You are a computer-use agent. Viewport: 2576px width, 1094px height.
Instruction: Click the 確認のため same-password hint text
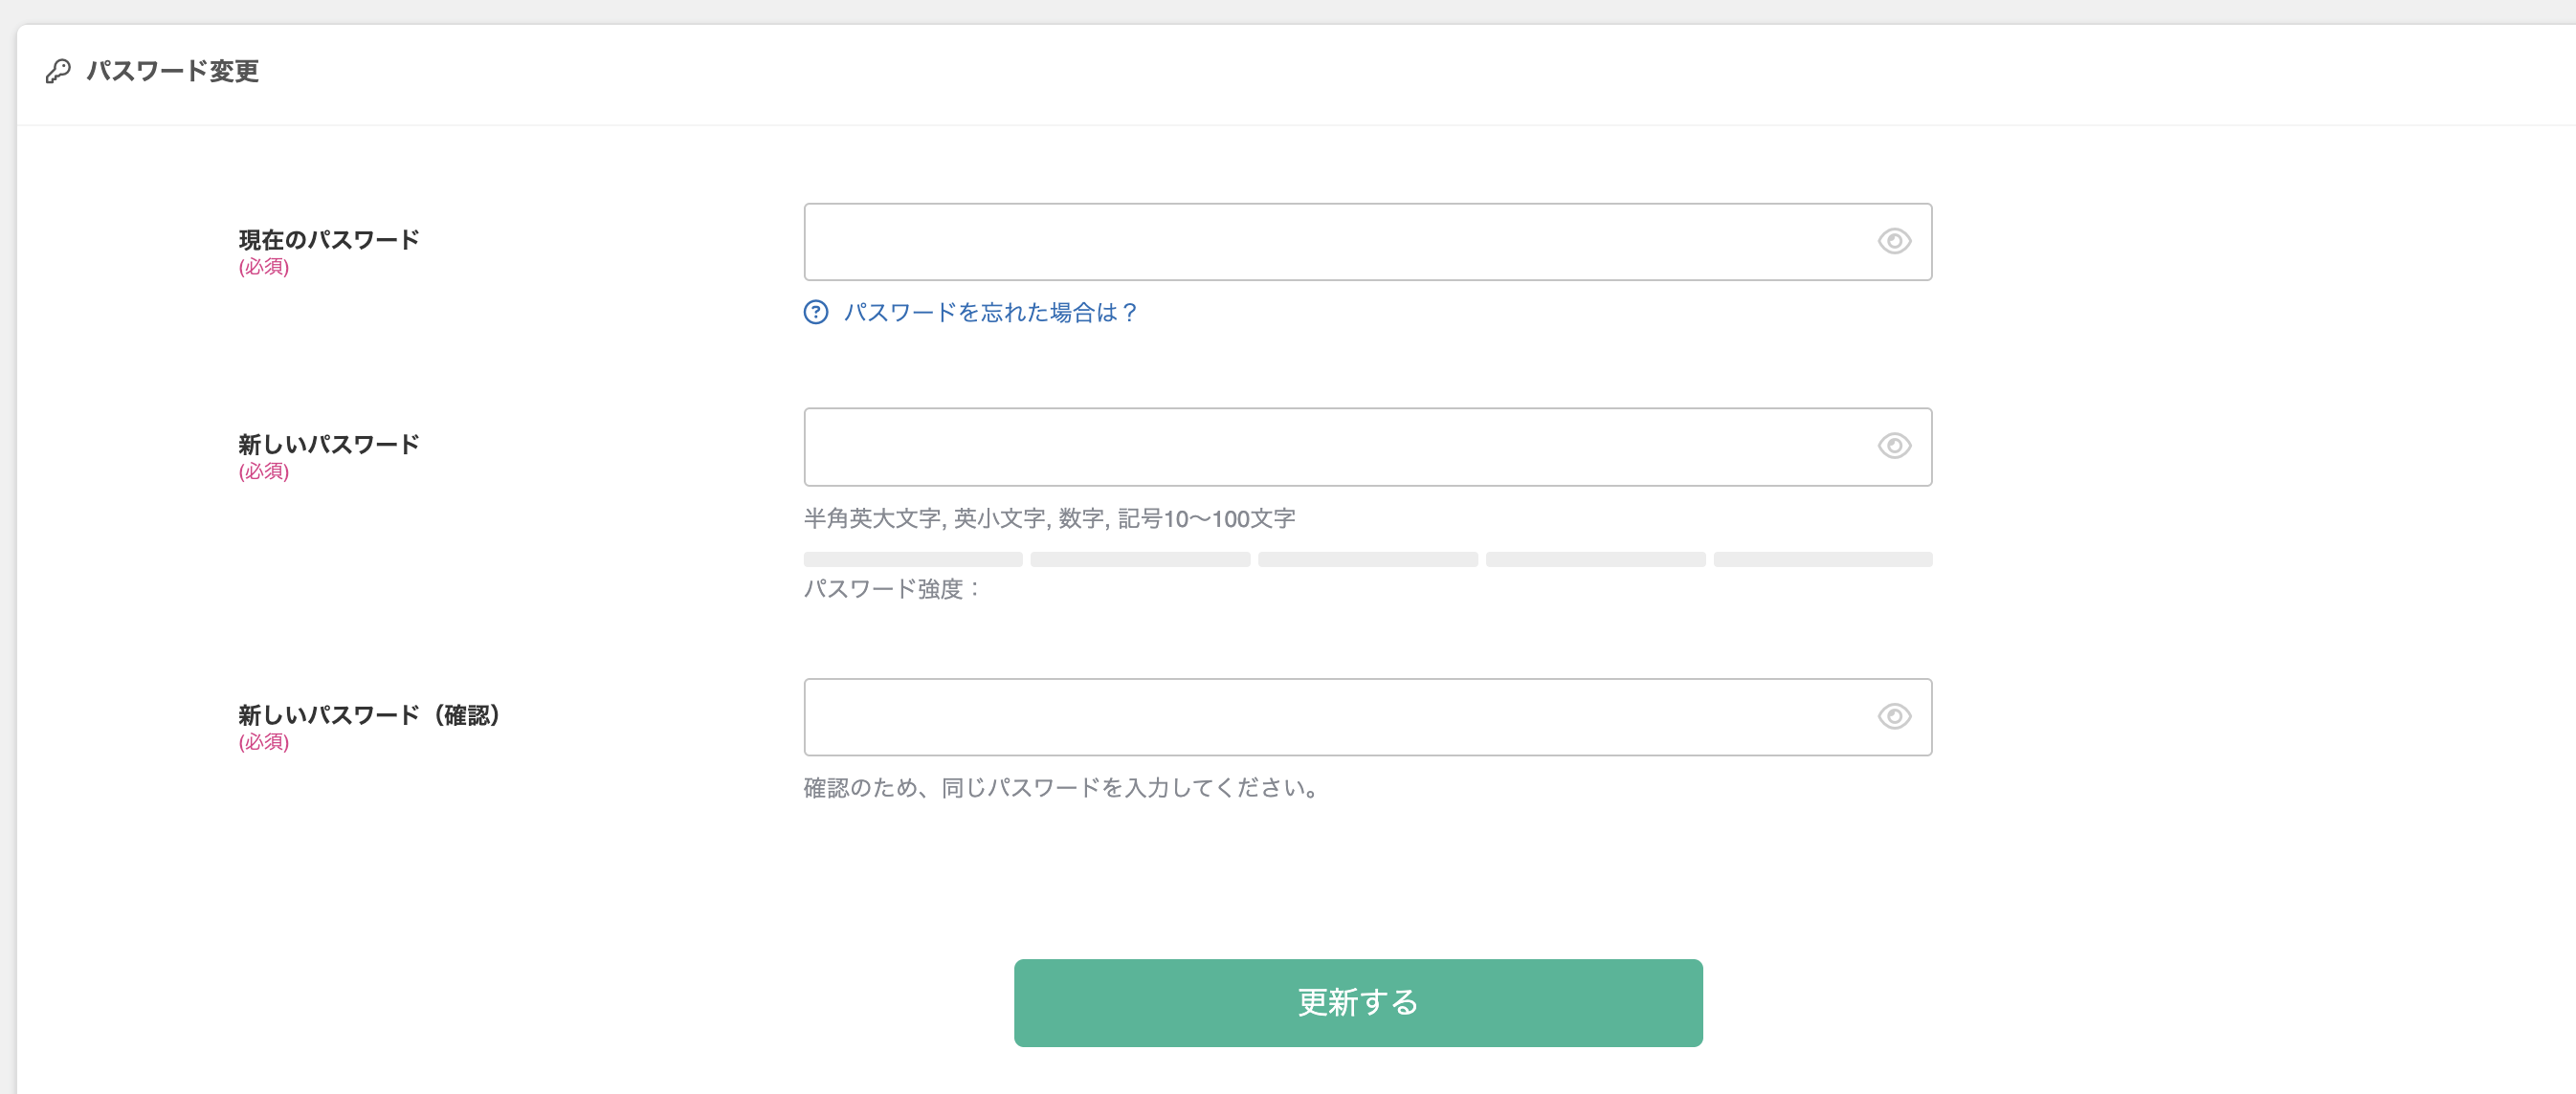click(x=1061, y=788)
